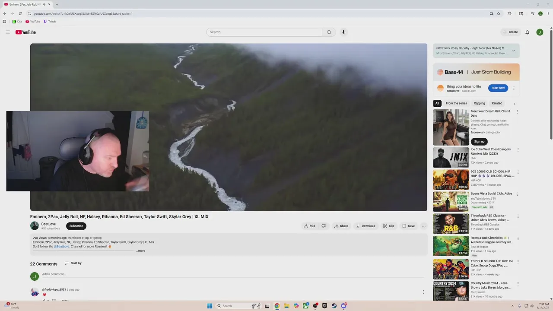Create a Clip of the video

pyautogui.click(x=389, y=226)
